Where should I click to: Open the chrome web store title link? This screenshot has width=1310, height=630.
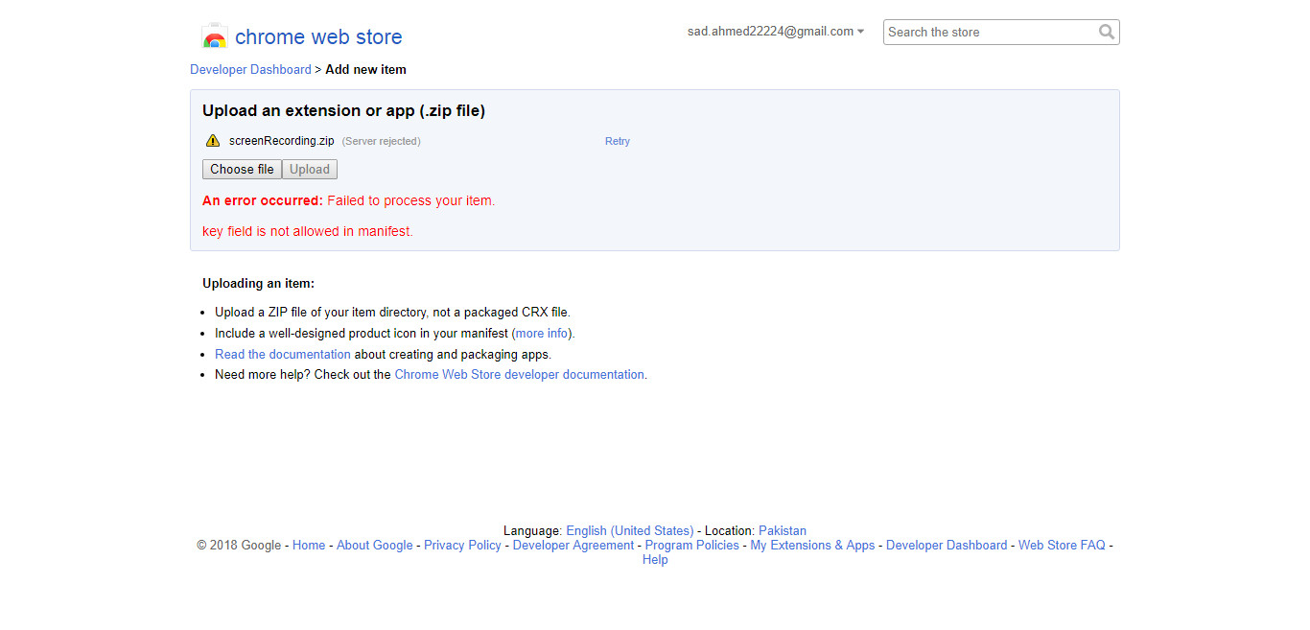[x=318, y=37]
